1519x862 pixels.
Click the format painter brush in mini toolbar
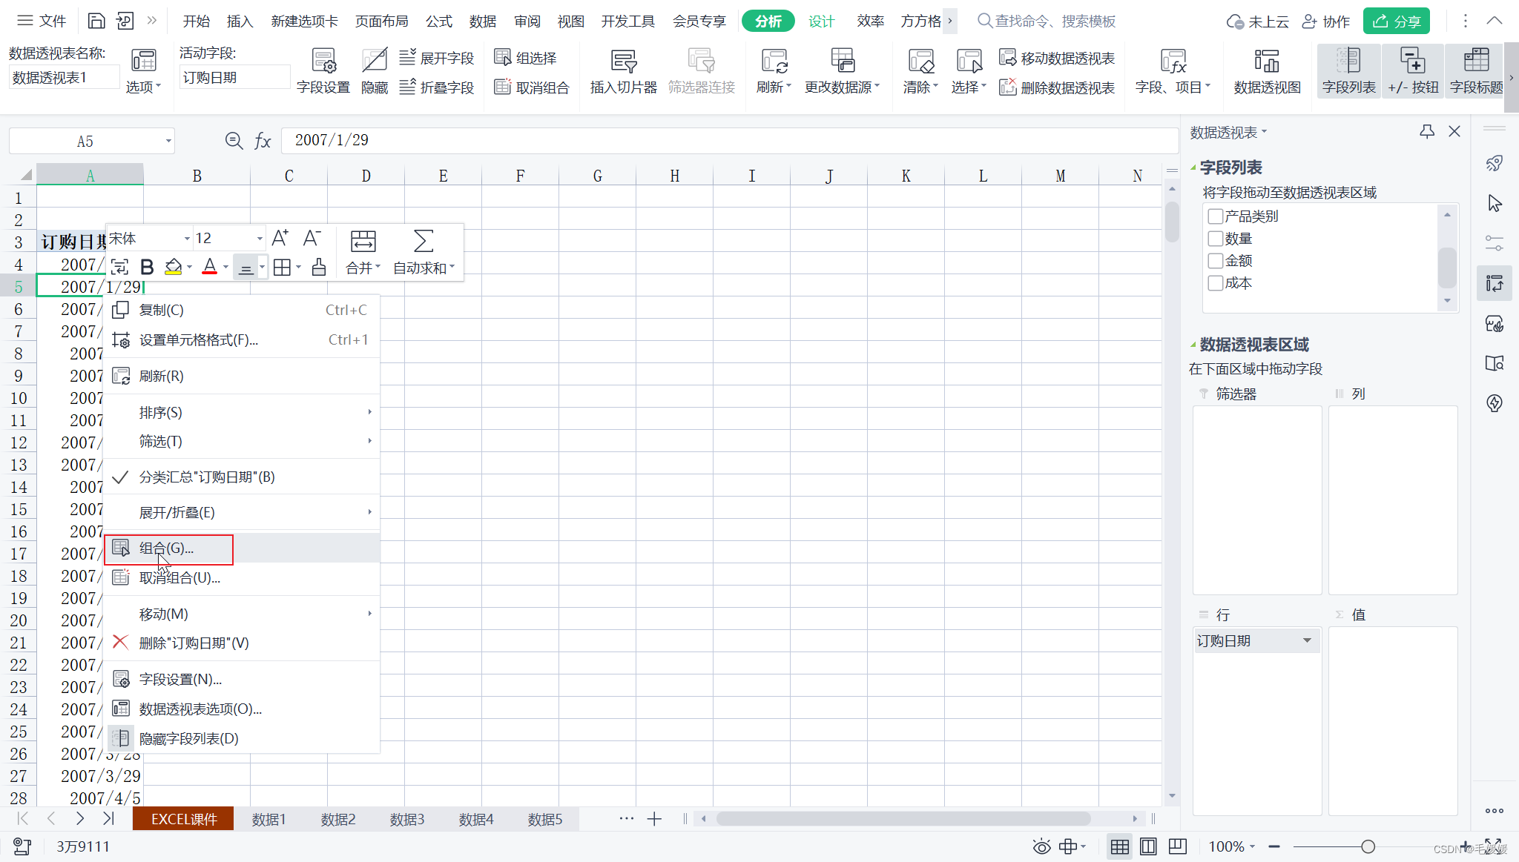pos(319,267)
